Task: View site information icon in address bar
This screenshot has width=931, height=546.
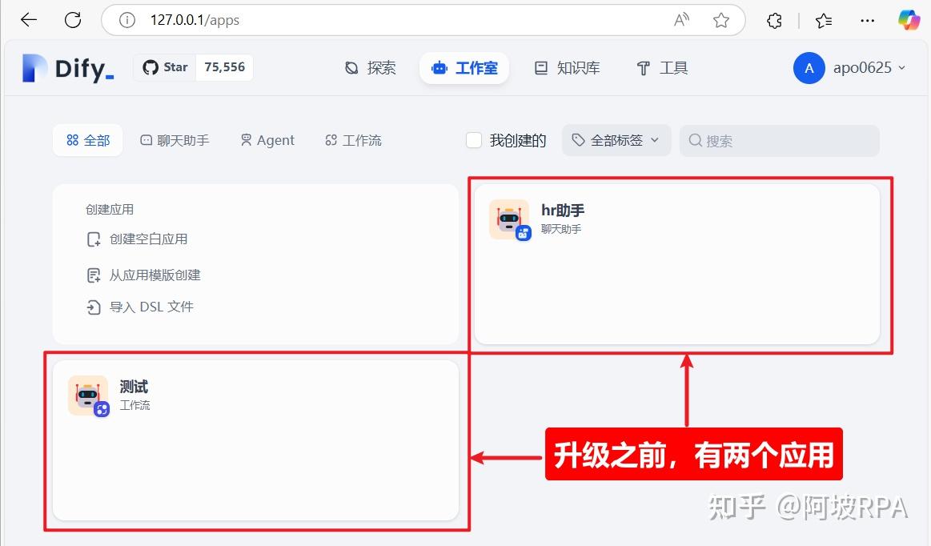Action: (126, 20)
